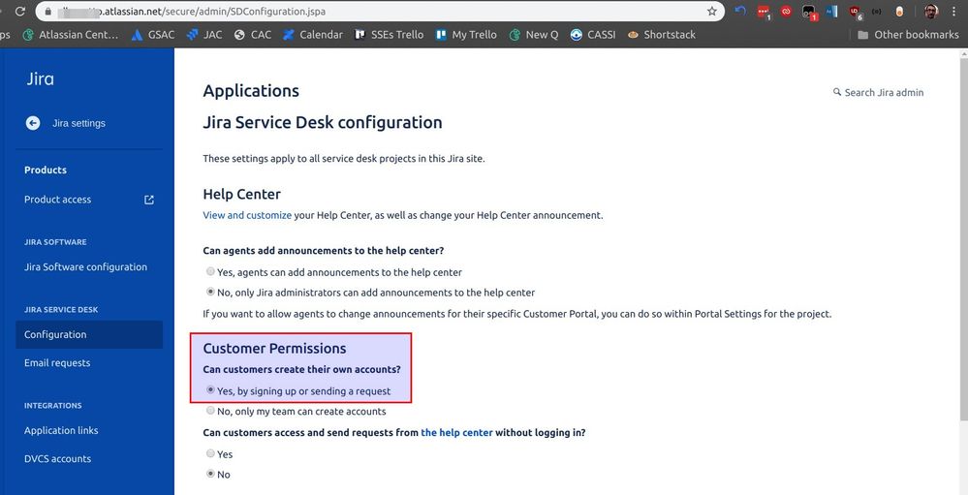Click the 'View and customize' link
This screenshot has height=495, width=968.
point(247,215)
